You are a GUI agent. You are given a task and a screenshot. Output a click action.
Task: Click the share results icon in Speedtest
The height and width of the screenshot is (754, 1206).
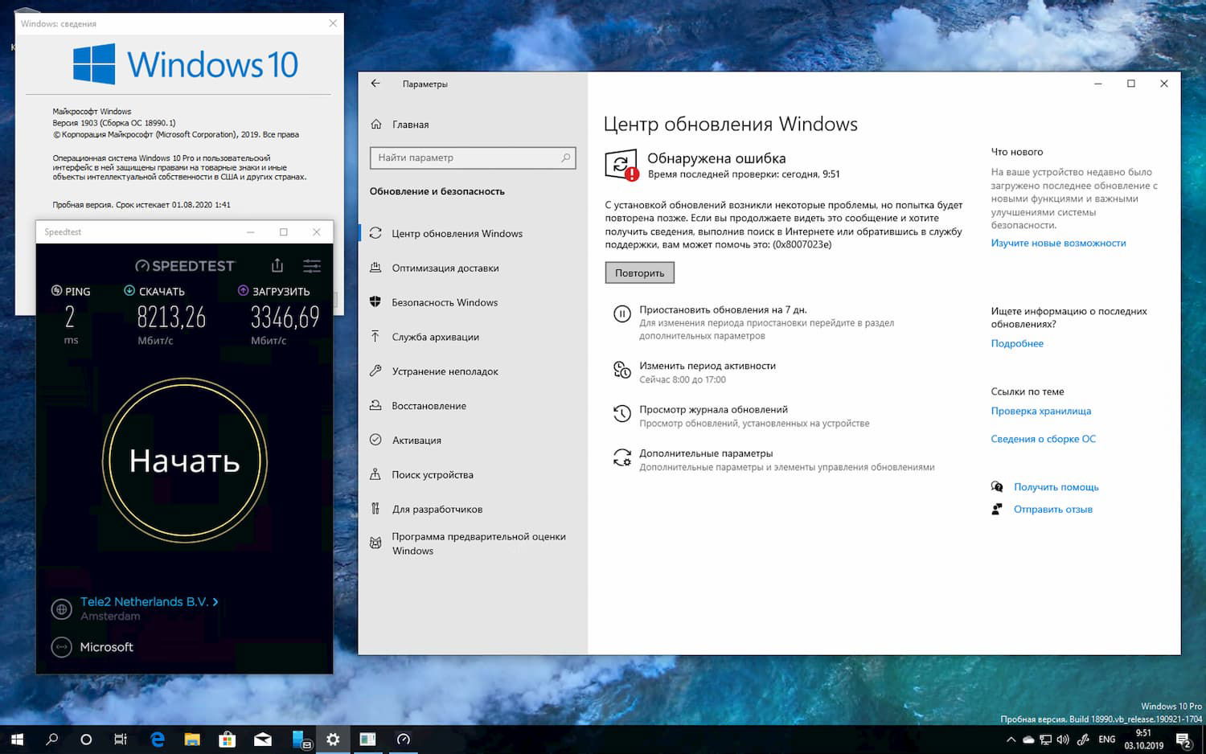point(277,264)
